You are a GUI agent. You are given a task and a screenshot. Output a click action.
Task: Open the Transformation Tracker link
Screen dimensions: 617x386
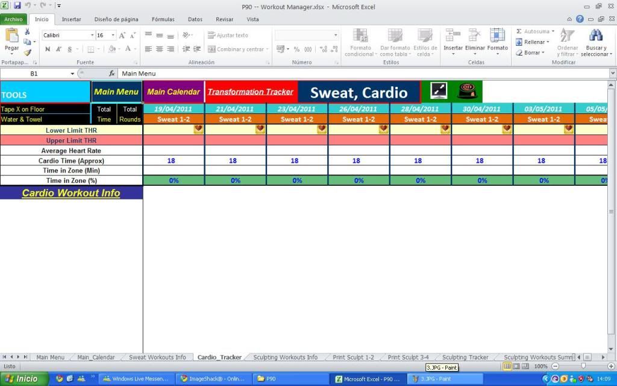pos(251,92)
